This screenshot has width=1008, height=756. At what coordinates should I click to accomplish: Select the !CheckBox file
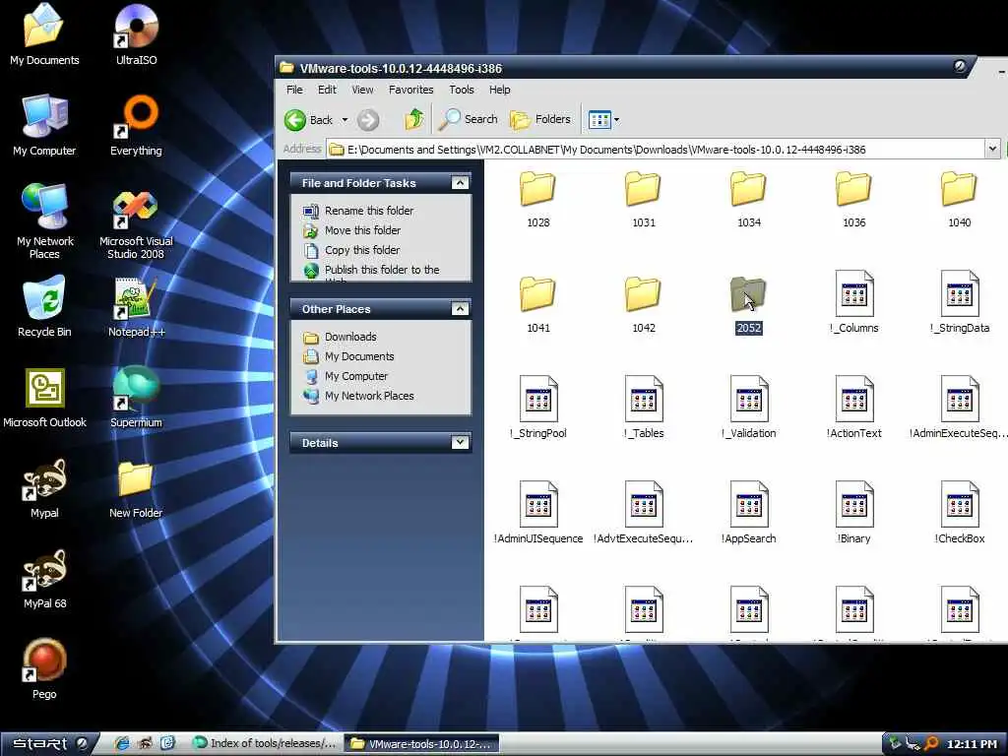[959, 512]
